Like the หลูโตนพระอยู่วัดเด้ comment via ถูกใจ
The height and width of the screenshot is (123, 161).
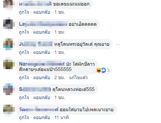pyautogui.click(x=24, y=52)
